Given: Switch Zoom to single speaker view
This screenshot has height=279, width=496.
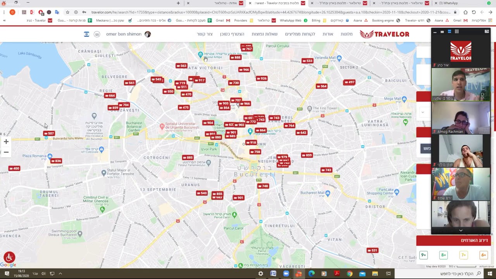Looking at the screenshot, I should [x=442, y=32].
